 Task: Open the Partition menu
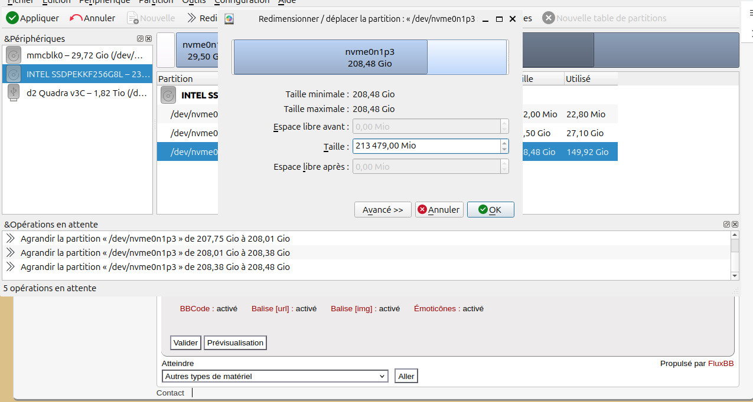(x=156, y=2)
